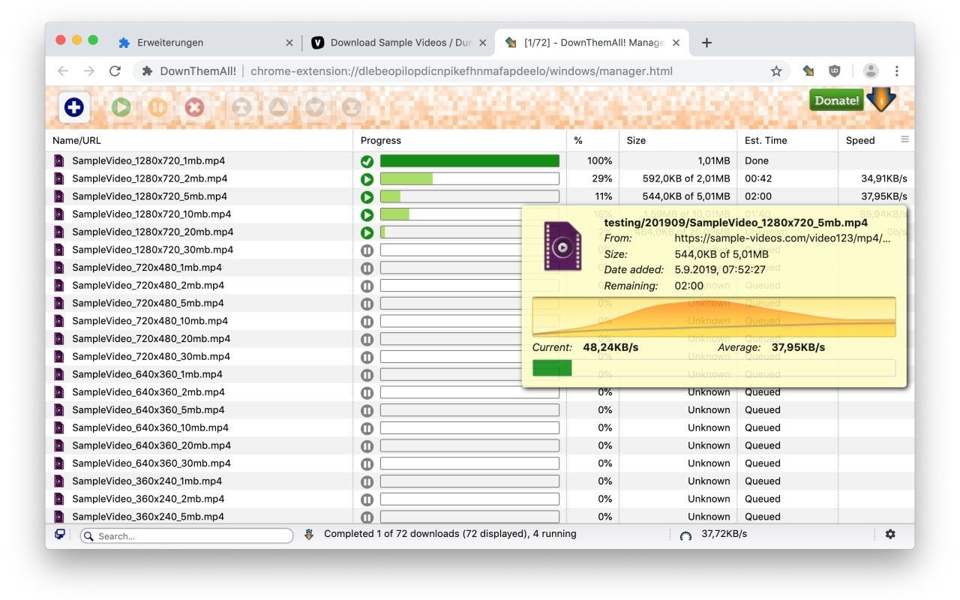Resume selected downloads with play button
Screen dimensions: 960x600
tap(121, 108)
